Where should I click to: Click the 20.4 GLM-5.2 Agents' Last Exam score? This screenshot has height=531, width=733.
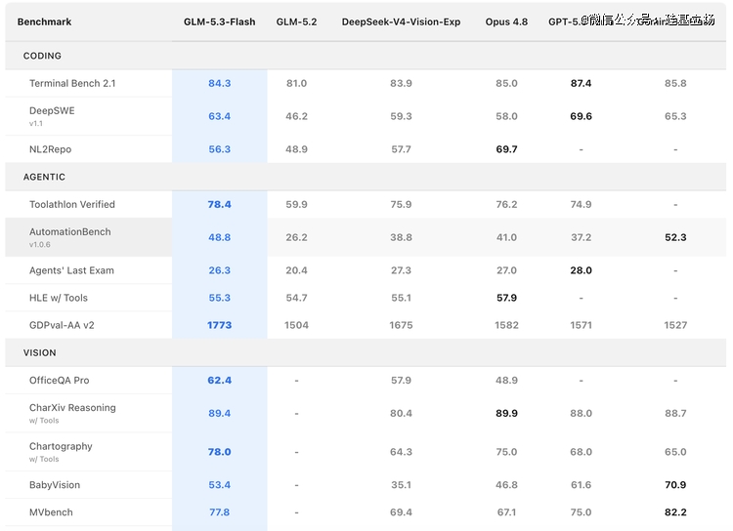coord(297,270)
